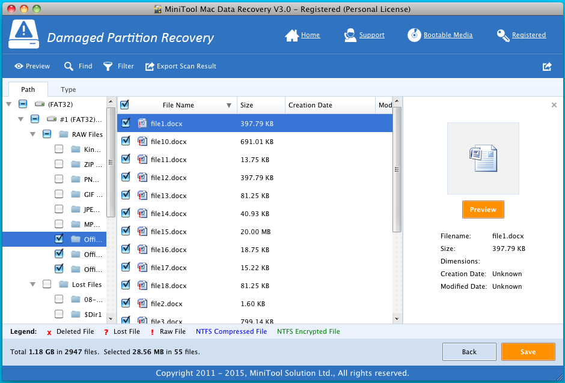The width and height of the screenshot is (565, 383).
Task: Click the partially visible Mod column header
Action: [384, 105]
